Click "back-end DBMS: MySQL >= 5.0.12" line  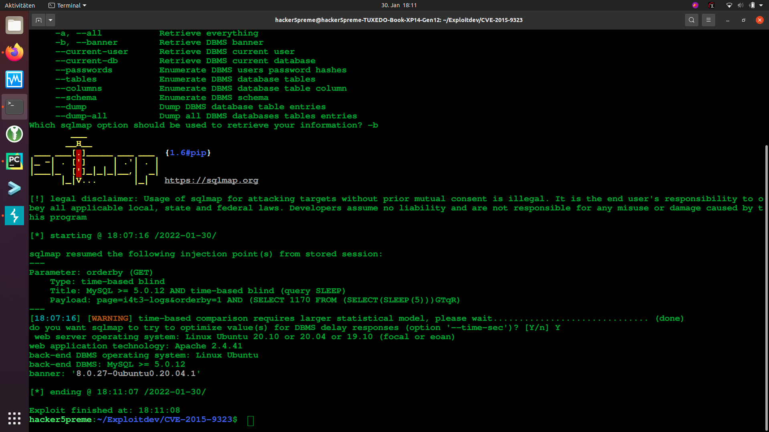[x=107, y=364]
